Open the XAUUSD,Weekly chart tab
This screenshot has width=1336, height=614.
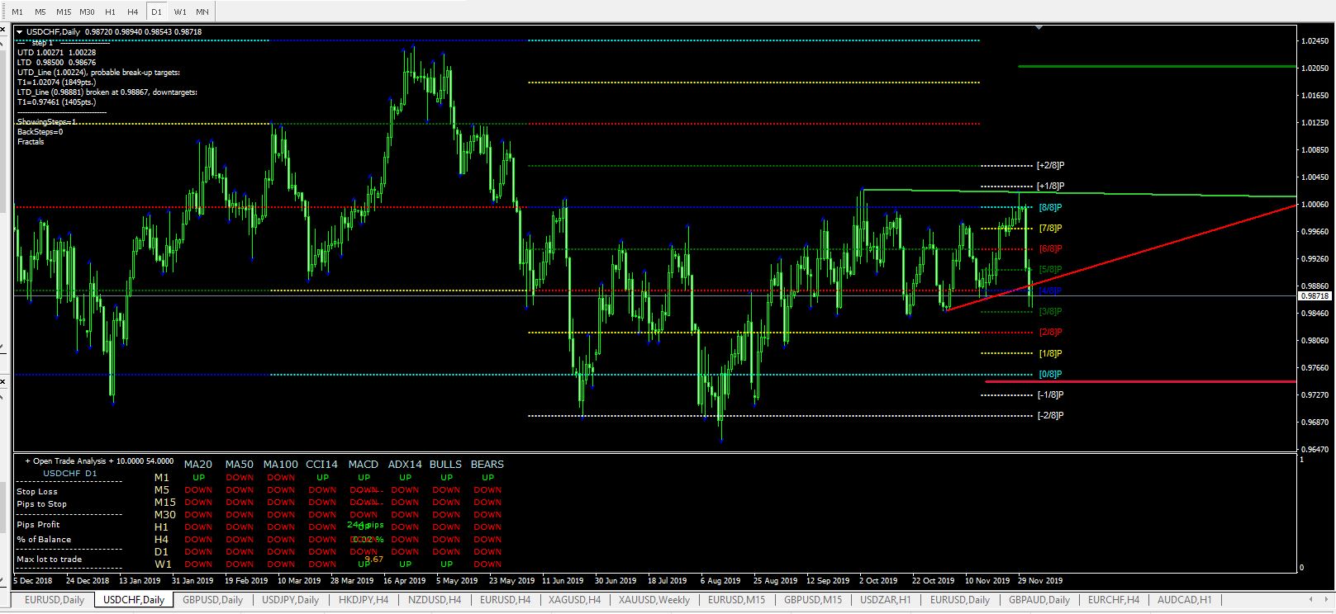(x=654, y=600)
